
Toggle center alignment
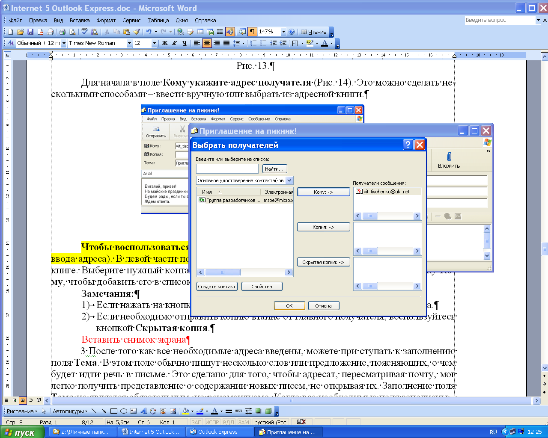point(207,43)
